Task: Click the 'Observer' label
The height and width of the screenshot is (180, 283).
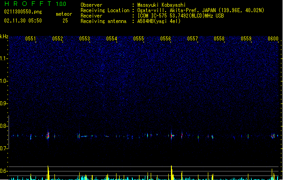Action: [91, 5]
